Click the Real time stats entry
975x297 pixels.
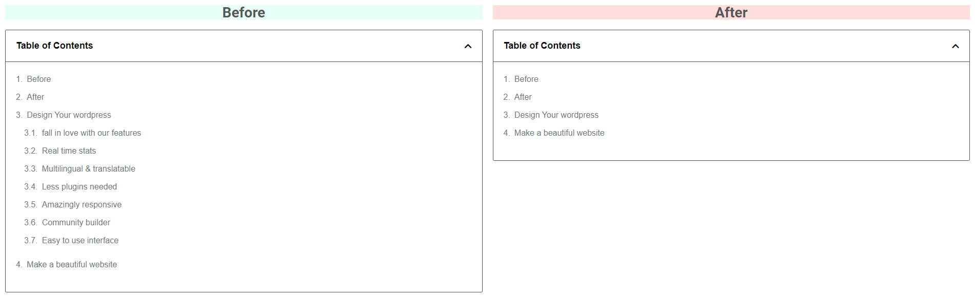pos(69,151)
